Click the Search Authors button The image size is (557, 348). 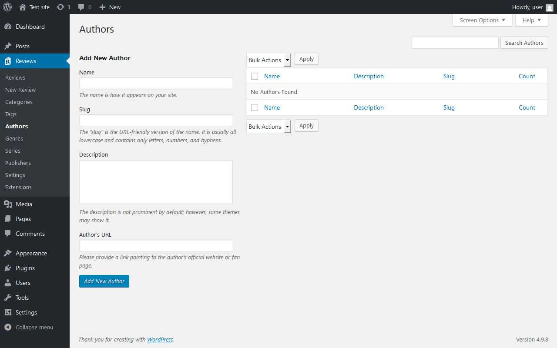[524, 43]
